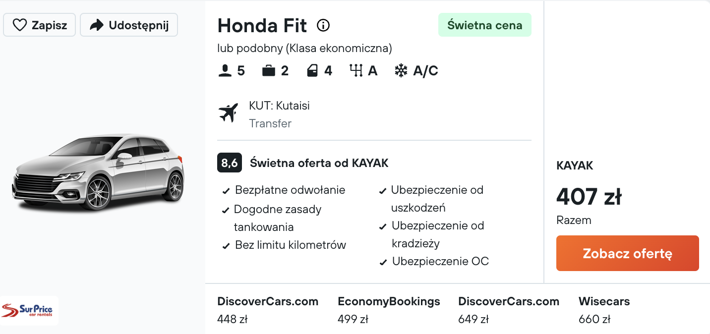Select the DiscoverCars.com 448 zł offer

268,310
